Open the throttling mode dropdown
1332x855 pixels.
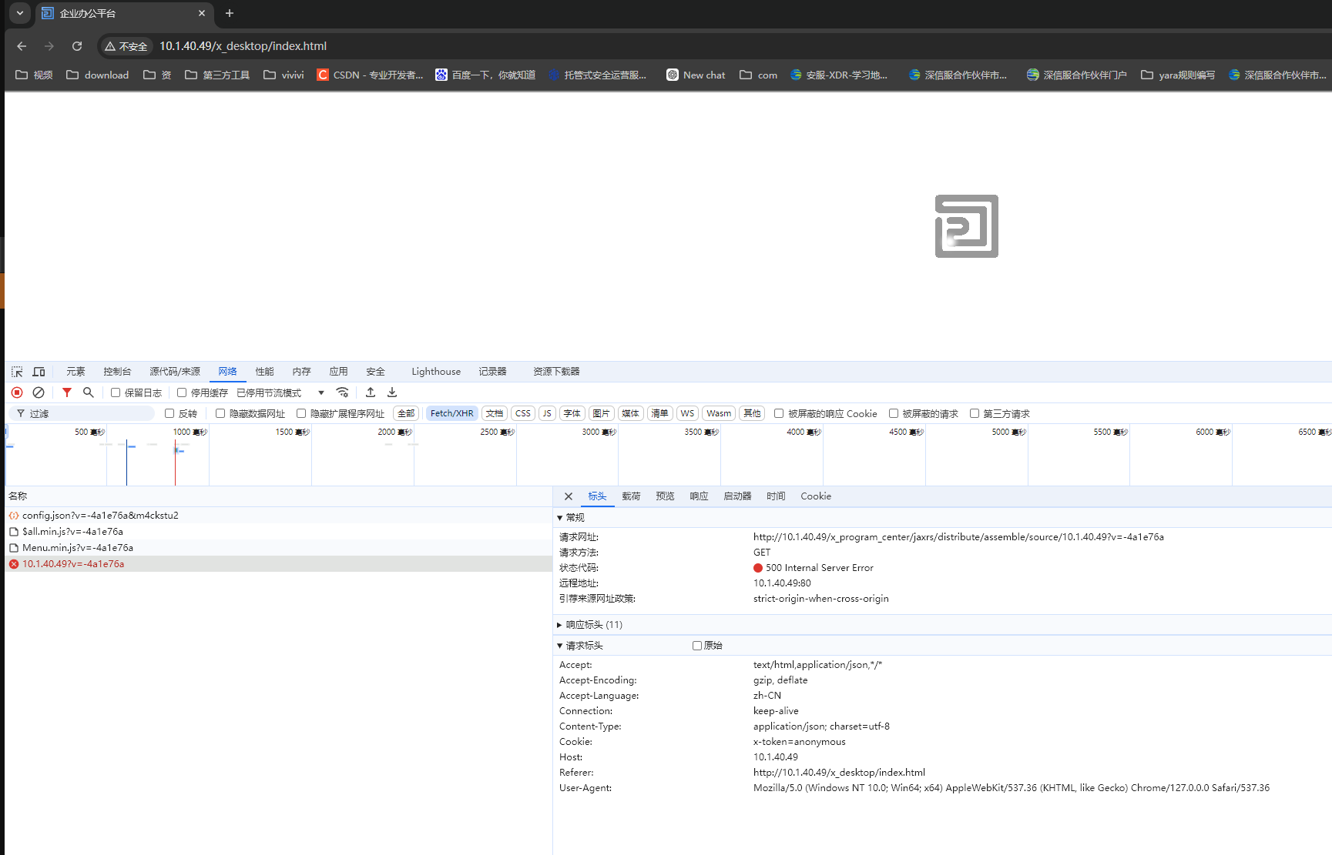click(321, 392)
